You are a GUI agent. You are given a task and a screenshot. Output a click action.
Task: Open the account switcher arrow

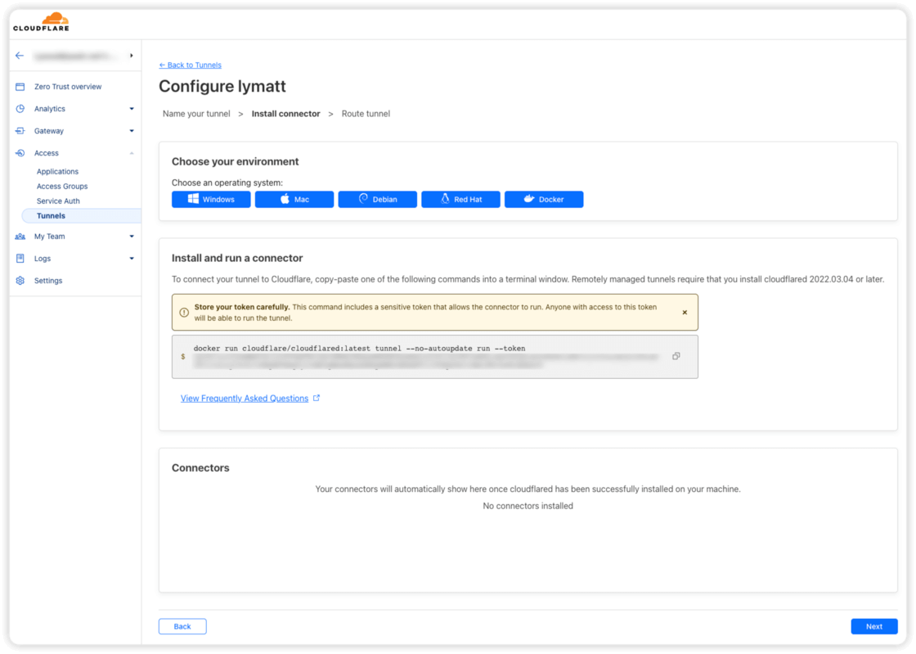point(132,56)
